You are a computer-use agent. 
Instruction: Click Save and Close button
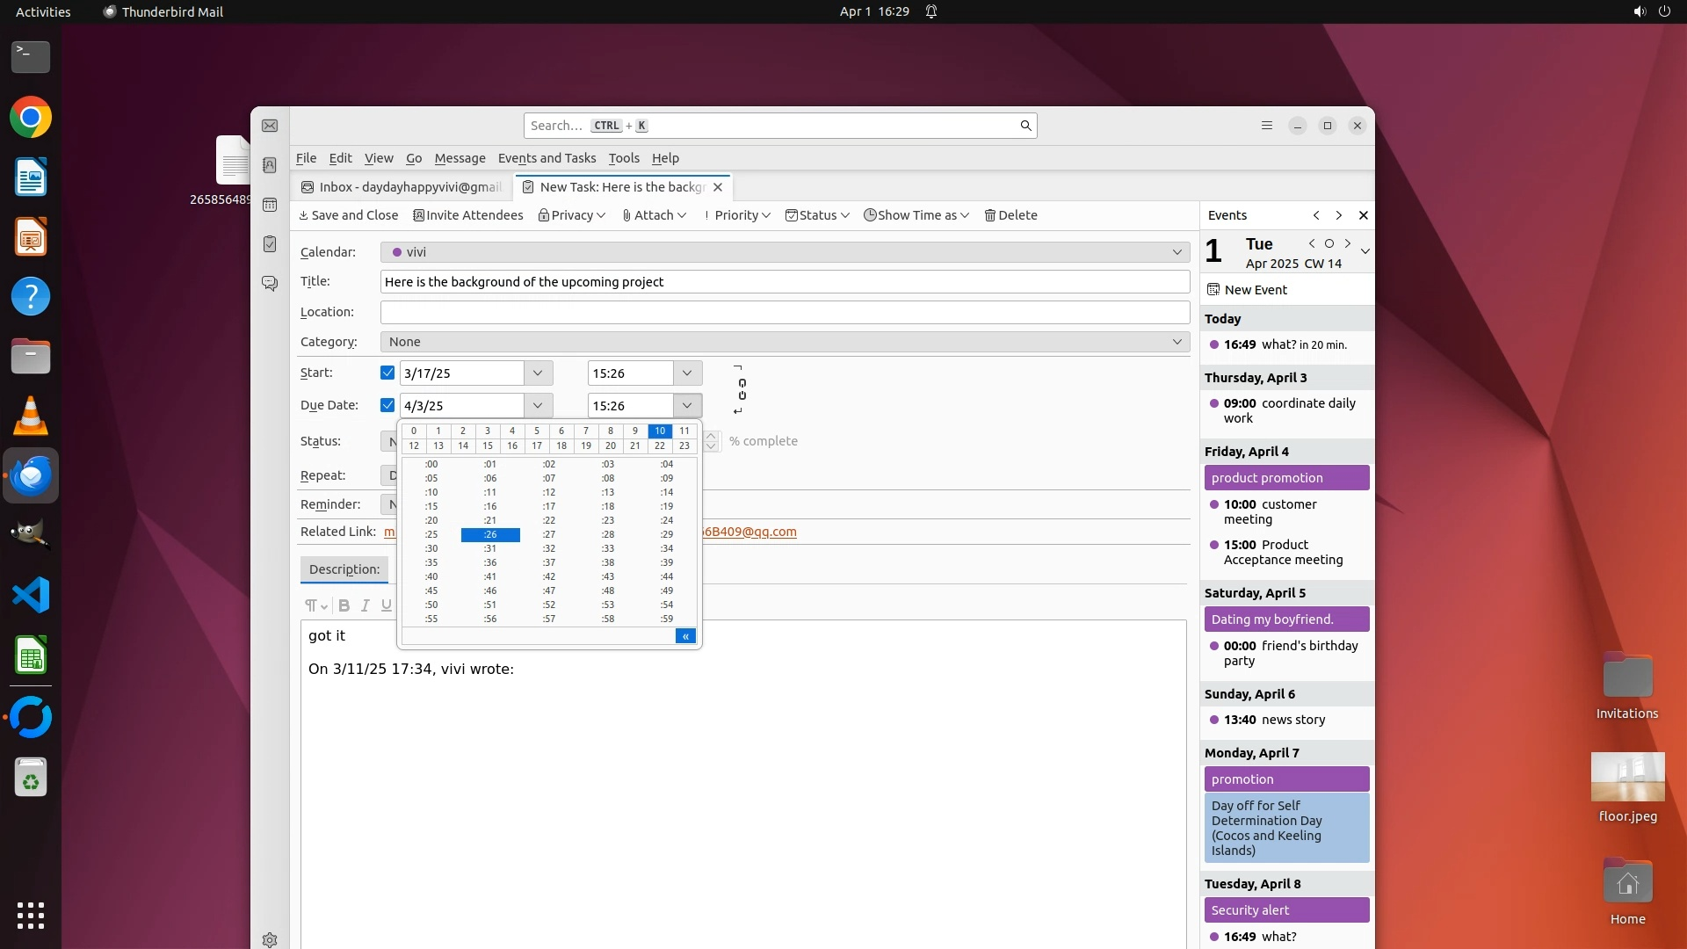[x=349, y=215]
